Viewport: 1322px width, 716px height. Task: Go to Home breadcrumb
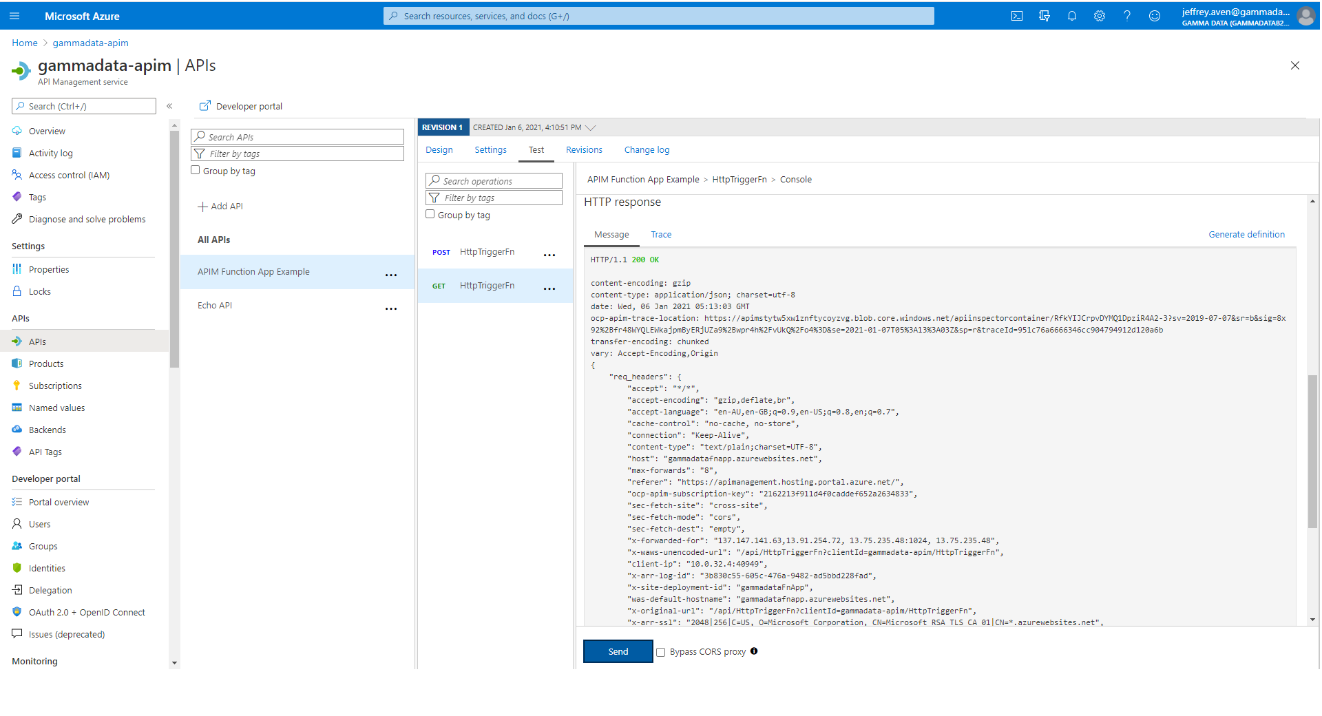click(x=25, y=43)
